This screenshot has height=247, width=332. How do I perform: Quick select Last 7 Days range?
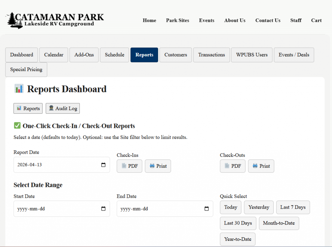pos(293,207)
